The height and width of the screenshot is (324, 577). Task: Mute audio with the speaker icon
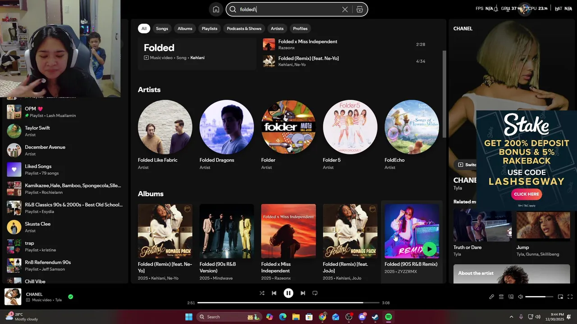click(x=520, y=297)
